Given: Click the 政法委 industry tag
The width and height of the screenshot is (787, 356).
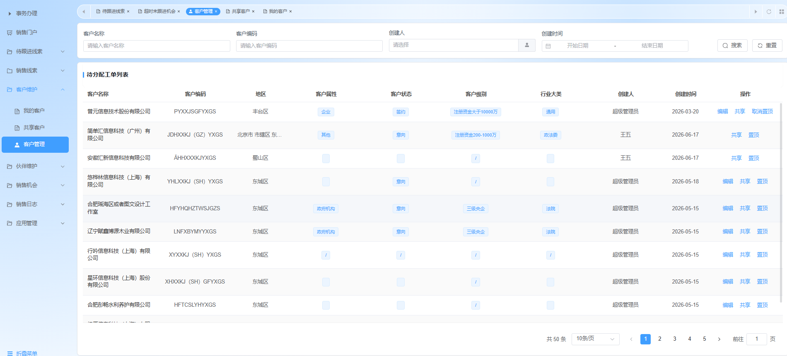Looking at the screenshot, I should 550,135.
